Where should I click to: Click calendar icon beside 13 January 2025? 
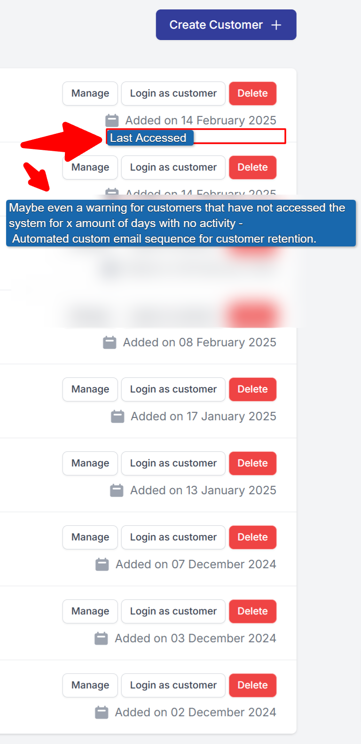(x=117, y=491)
